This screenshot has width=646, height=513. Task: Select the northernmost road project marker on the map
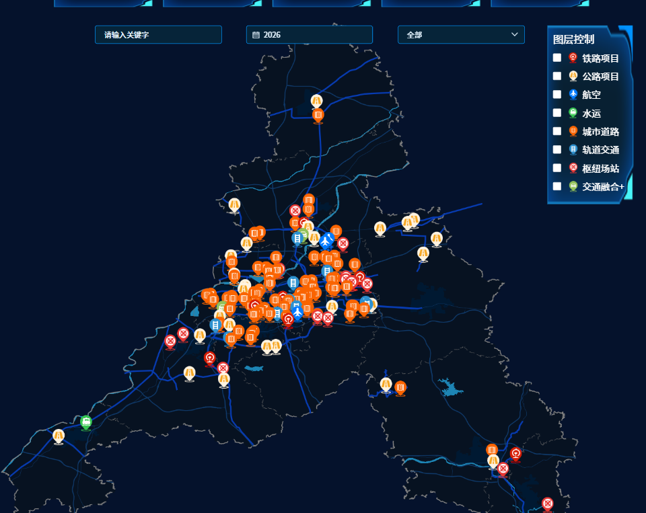tap(317, 101)
